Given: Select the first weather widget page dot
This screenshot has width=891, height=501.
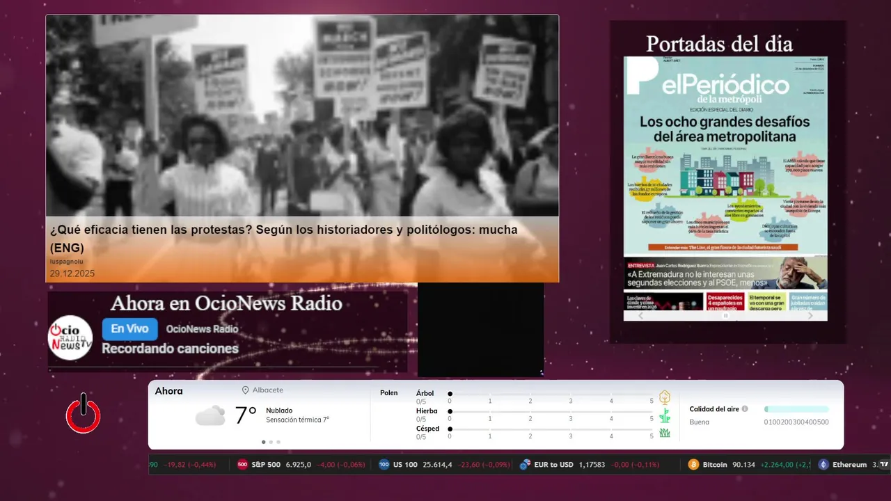Looking at the screenshot, I should click(x=263, y=442).
